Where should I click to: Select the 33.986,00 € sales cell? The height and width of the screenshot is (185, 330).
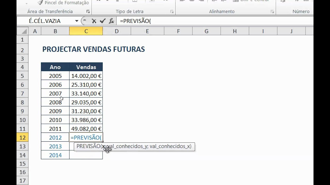(x=86, y=120)
